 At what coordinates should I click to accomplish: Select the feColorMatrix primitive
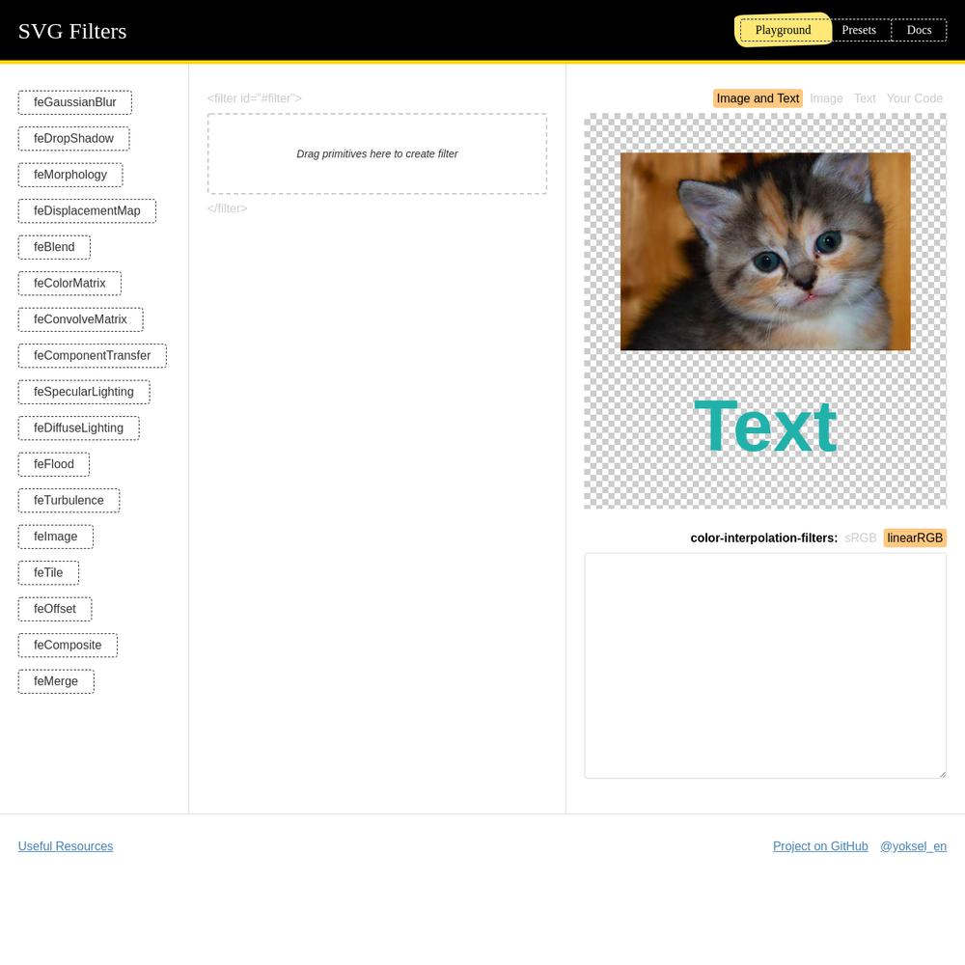point(69,283)
